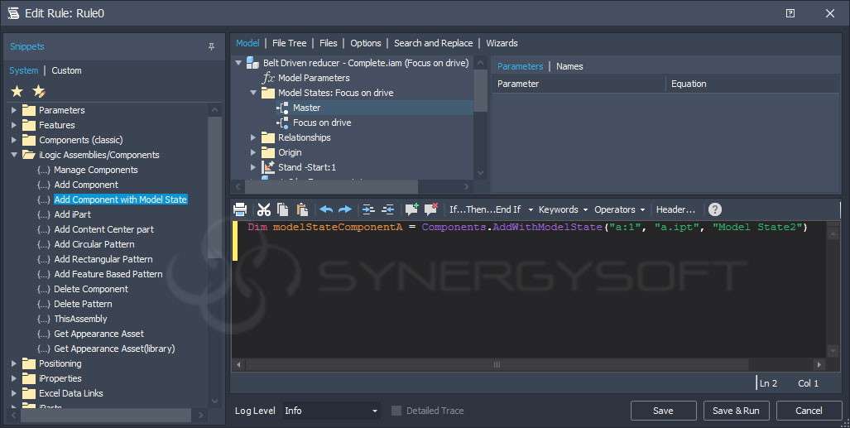The image size is (850, 428).
Task: Click the Snippets panel pin icon
Action: point(211,46)
